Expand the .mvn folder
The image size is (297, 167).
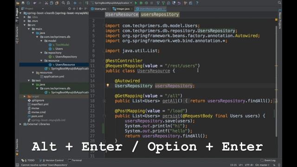coord(25,21)
